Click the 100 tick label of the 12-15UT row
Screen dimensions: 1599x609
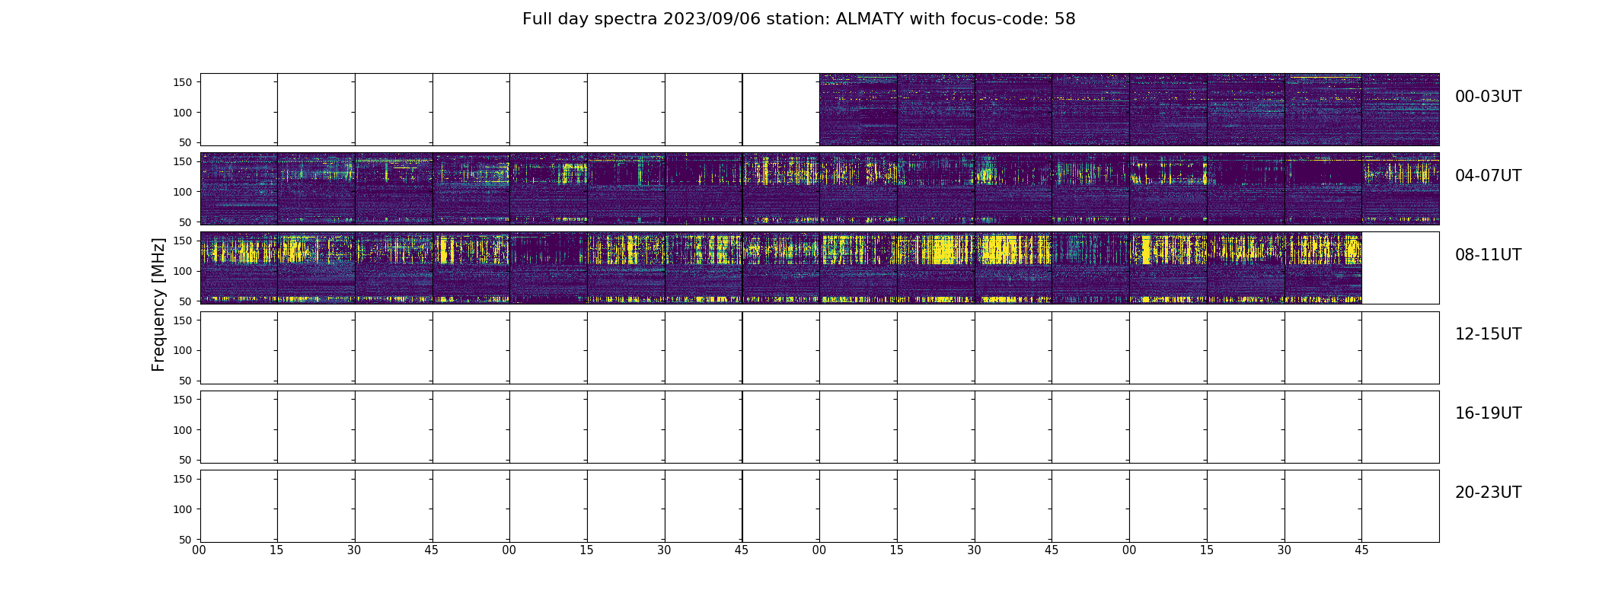183,350
